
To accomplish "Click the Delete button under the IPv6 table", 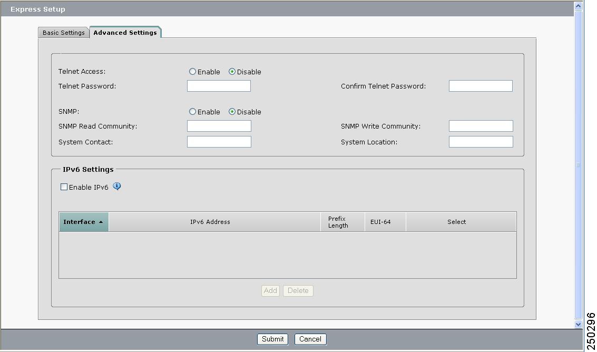I will (x=298, y=291).
